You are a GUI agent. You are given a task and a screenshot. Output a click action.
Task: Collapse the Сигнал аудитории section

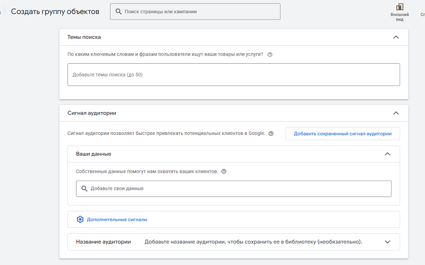(x=396, y=113)
